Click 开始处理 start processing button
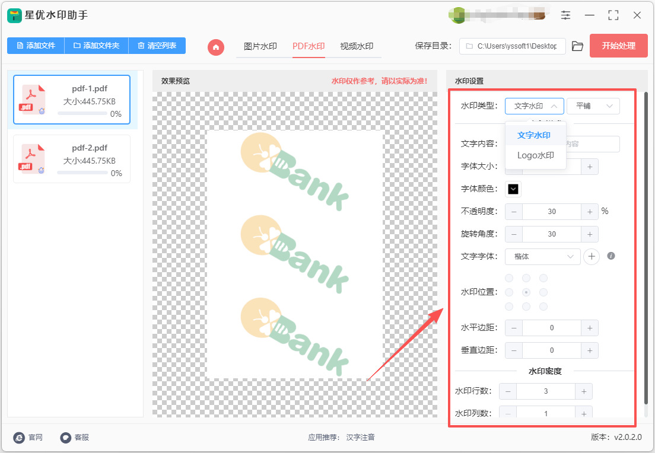The width and height of the screenshot is (655, 453). (x=619, y=46)
